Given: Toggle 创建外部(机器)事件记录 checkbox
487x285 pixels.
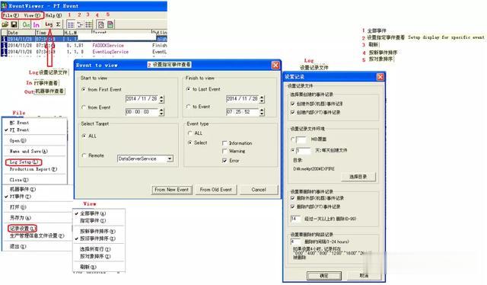Looking at the screenshot, I should pos(292,104).
